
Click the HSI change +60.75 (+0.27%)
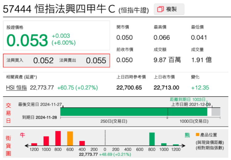click(x=78, y=88)
